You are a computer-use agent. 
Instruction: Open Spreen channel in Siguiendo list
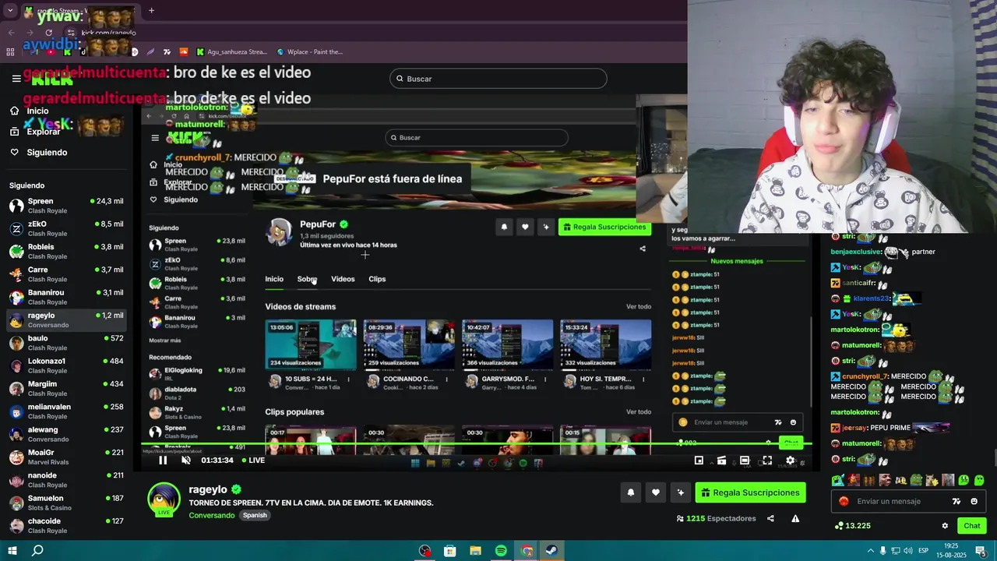[66, 206]
